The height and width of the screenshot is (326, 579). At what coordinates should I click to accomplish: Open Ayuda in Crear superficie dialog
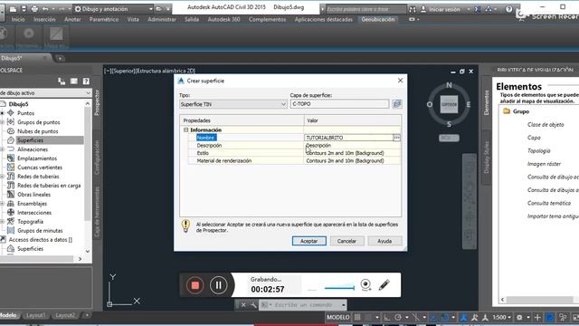coord(384,241)
